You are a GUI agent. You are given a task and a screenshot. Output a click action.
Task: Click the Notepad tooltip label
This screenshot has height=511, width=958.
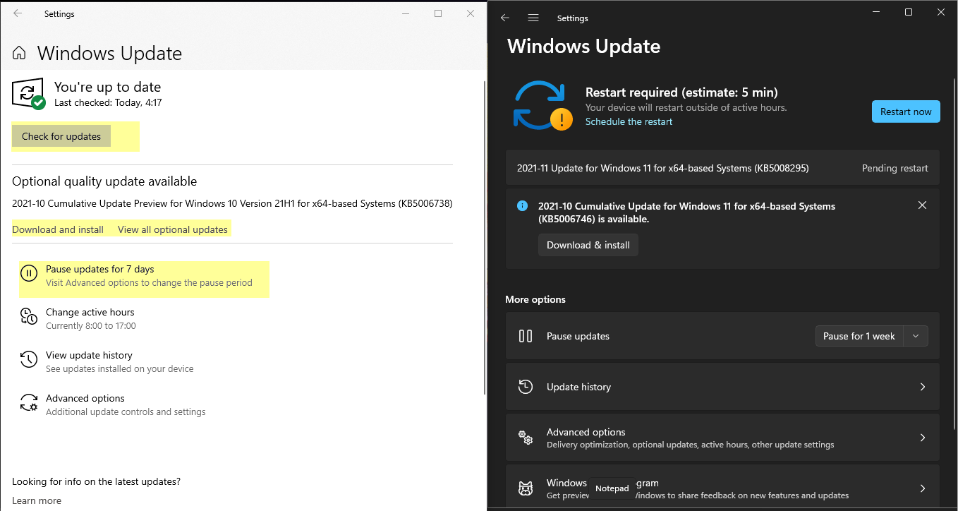[612, 488]
